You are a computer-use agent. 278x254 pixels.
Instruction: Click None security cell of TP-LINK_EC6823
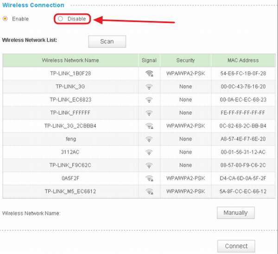186,99
